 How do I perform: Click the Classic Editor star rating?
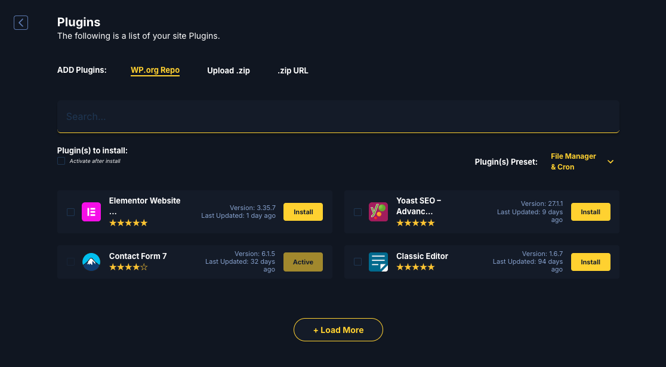coord(415,267)
